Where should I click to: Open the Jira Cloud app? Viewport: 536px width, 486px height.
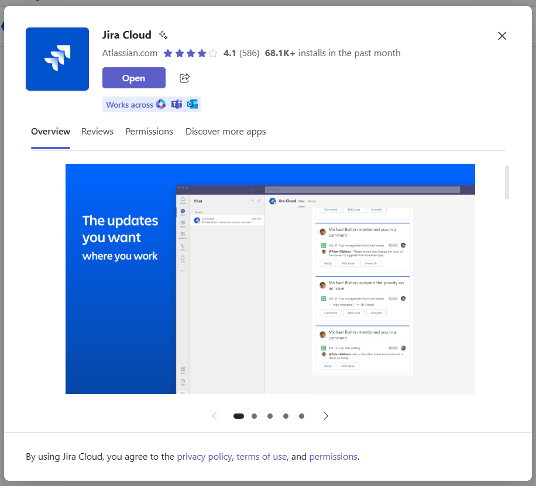pos(133,78)
